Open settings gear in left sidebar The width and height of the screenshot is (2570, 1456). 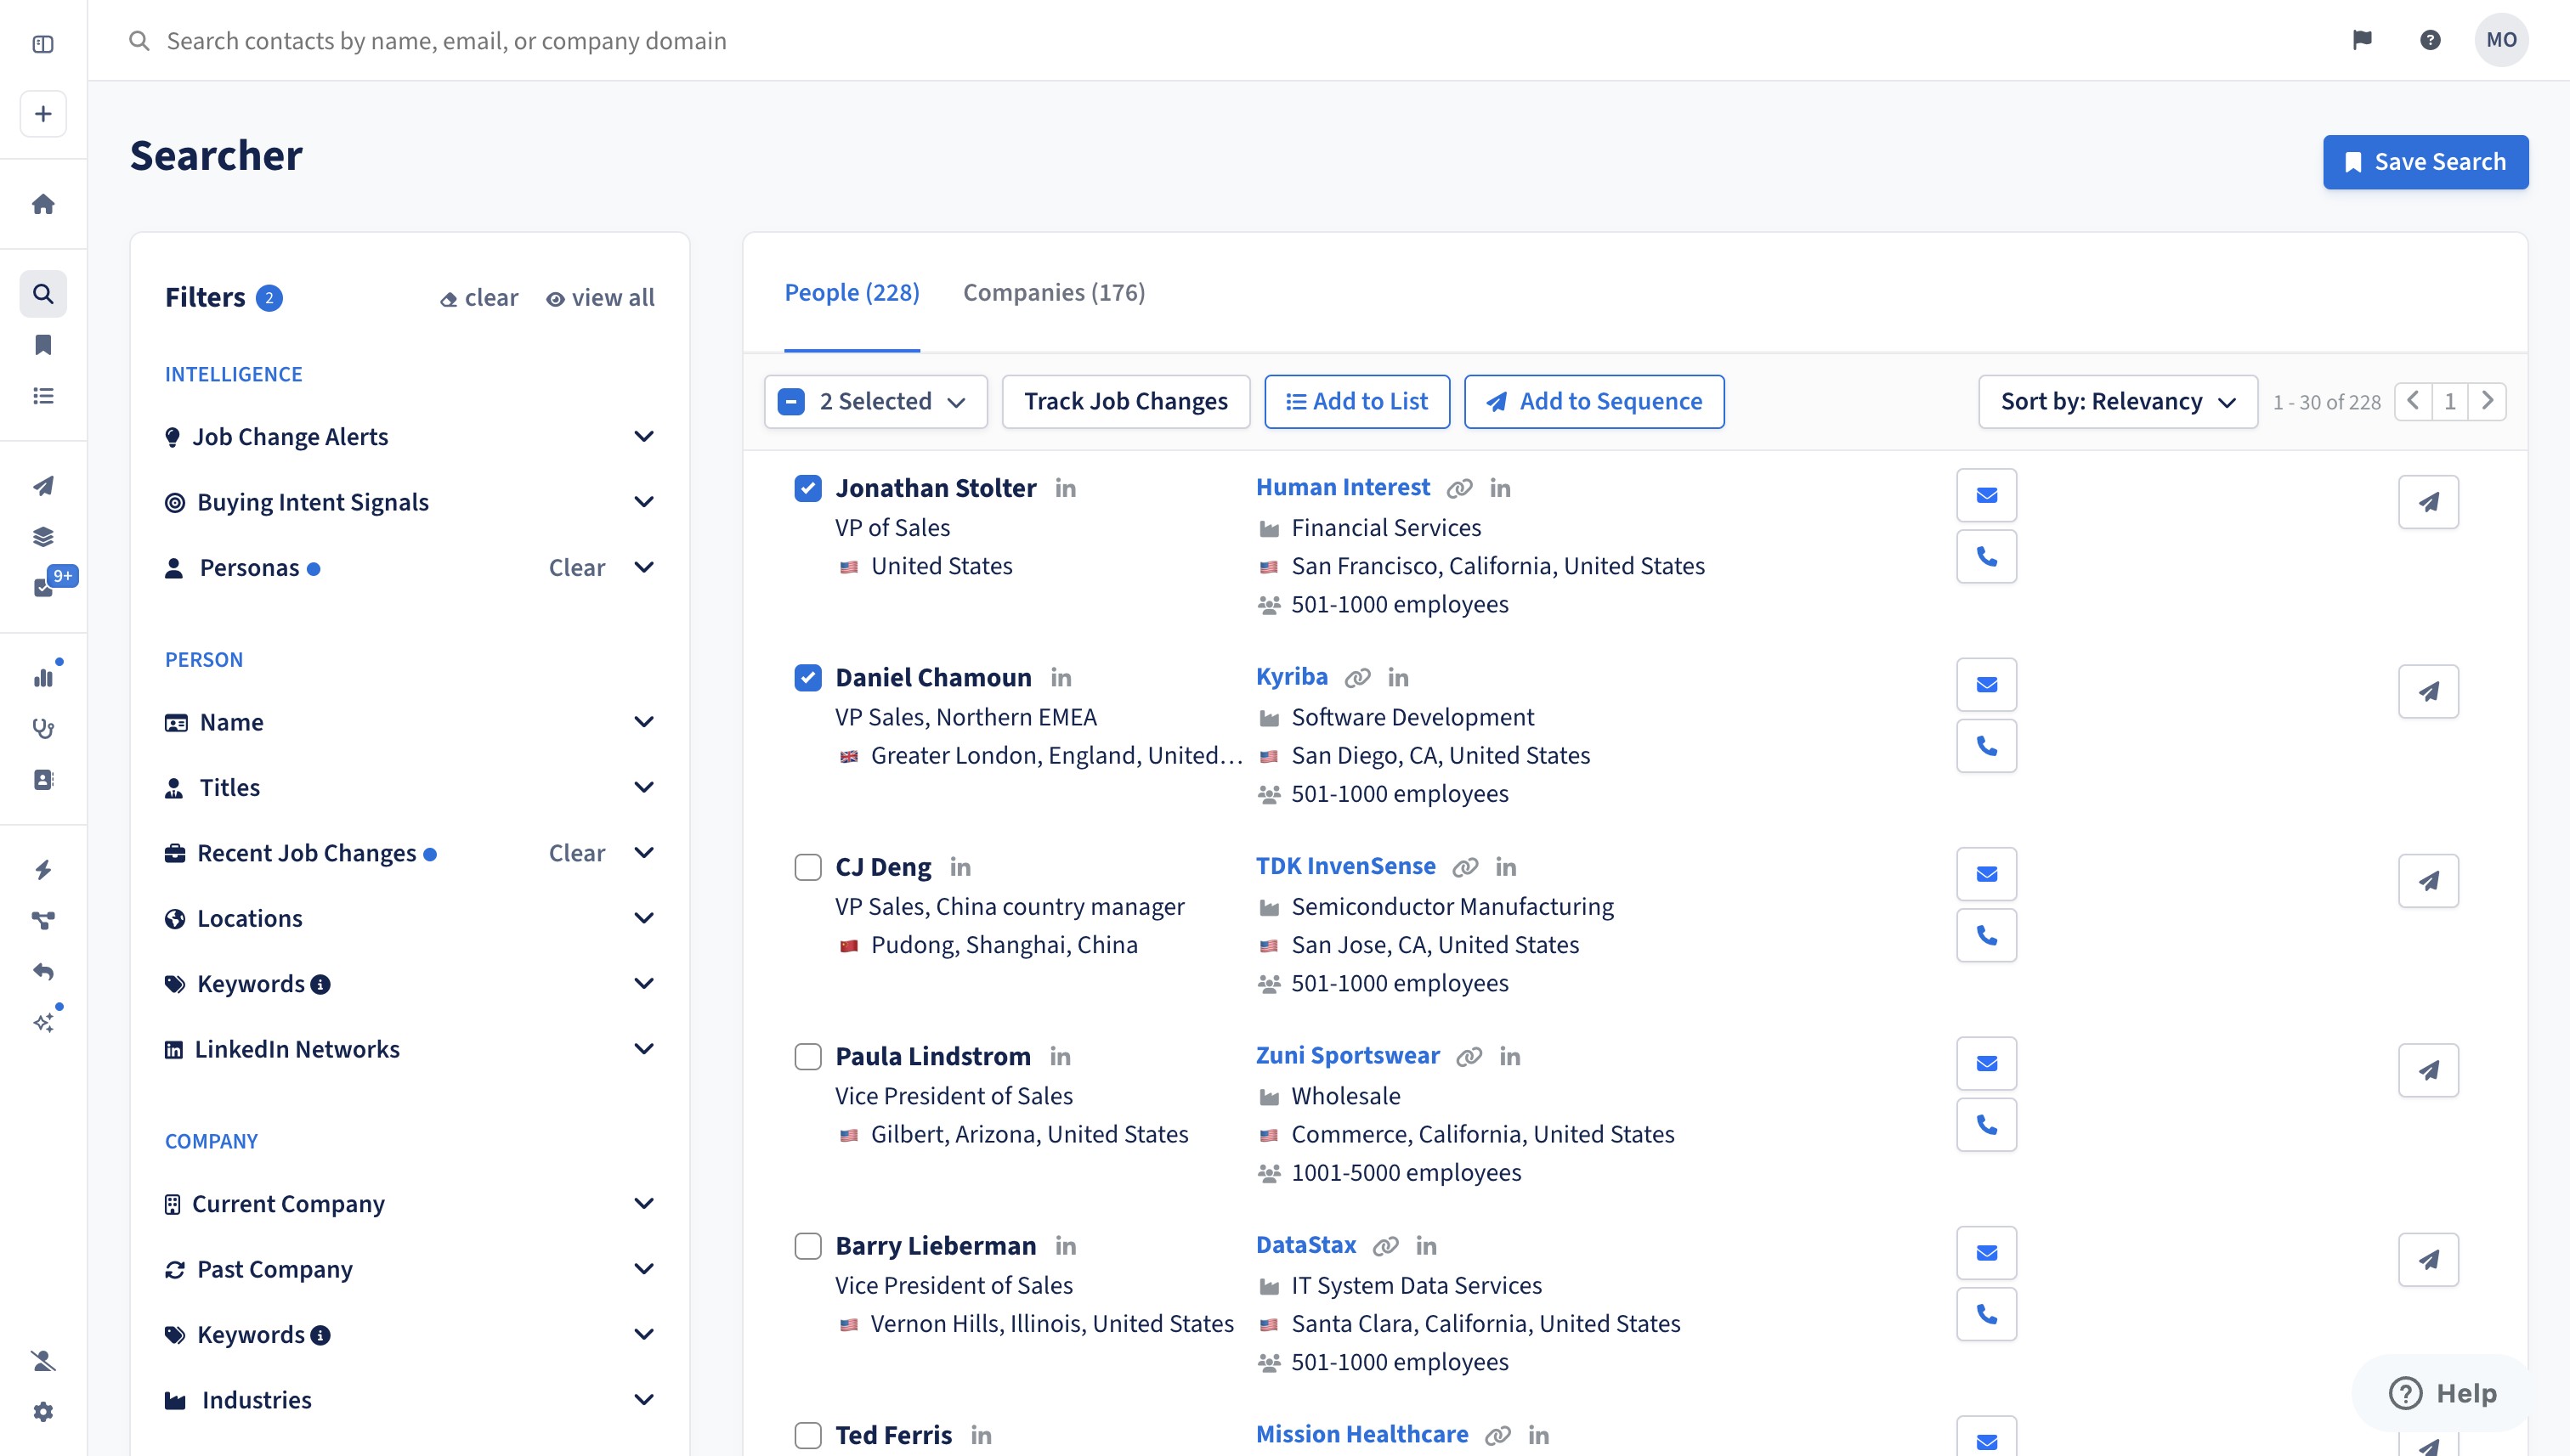(x=43, y=1412)
